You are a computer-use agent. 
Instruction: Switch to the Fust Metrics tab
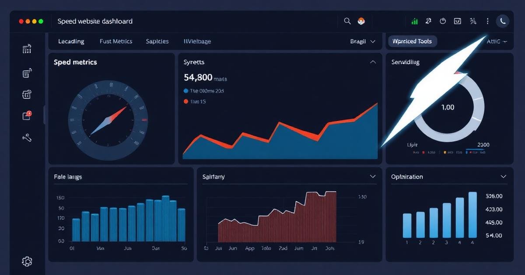[116, 41]
